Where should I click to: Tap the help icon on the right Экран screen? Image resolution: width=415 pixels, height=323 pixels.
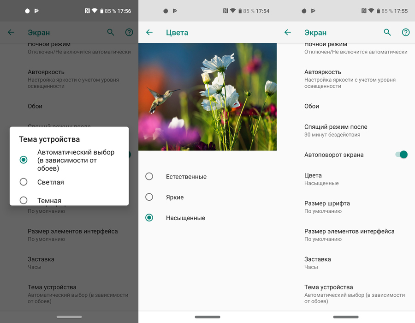[406, 32]
